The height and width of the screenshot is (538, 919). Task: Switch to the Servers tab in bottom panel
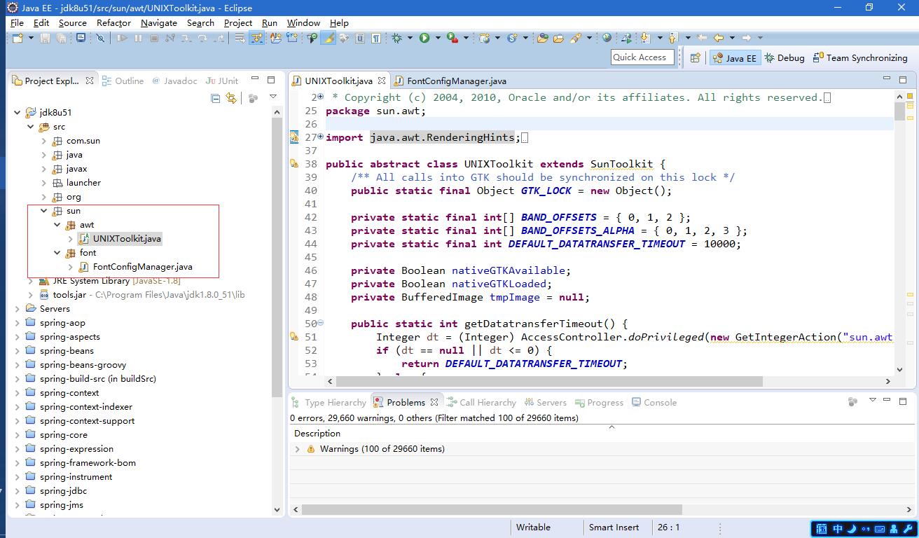point(545,402)
